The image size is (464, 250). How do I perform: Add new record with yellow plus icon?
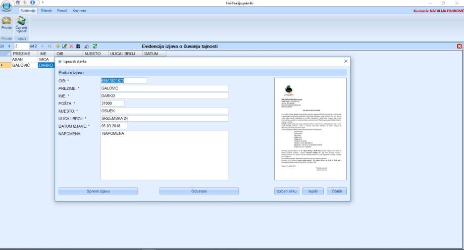(58, 46)
